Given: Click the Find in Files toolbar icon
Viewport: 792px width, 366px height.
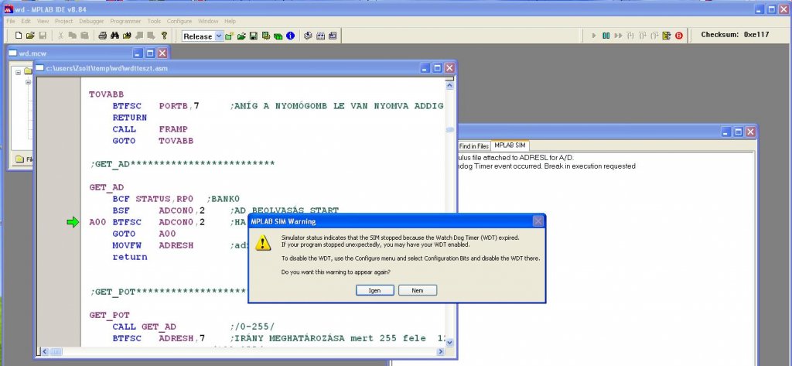Looking at the screenshot, I should click(x=127, y=36).
